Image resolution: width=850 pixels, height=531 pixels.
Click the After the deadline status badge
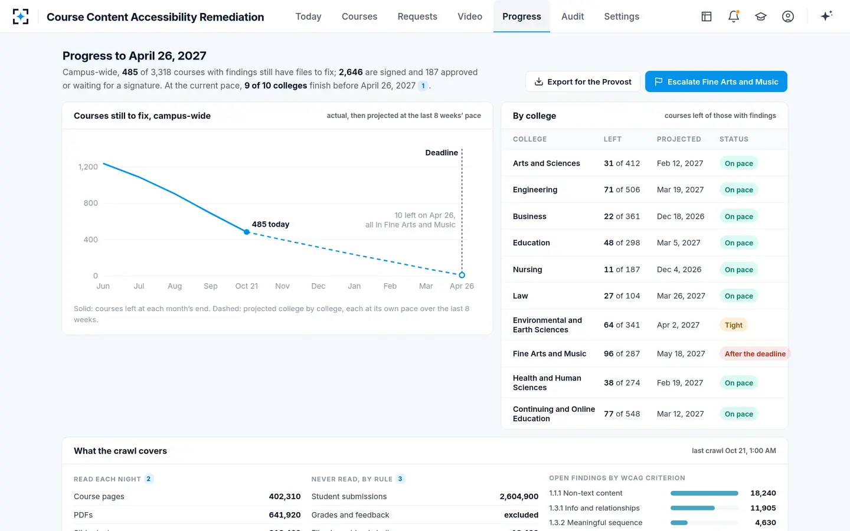tap(755, 354)
